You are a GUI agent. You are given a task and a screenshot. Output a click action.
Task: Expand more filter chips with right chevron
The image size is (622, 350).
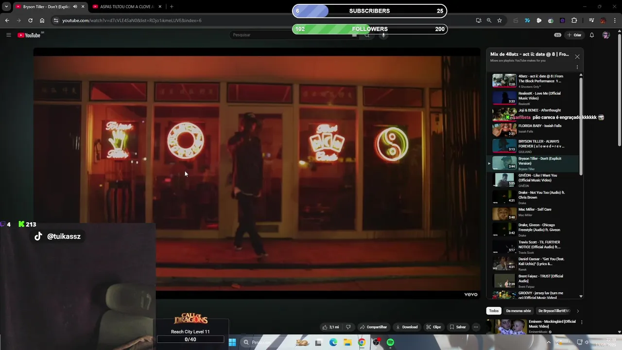(x=578, y=311)
